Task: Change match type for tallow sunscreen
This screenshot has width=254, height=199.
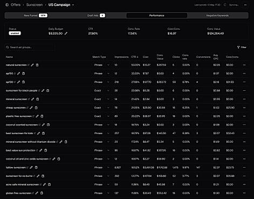Action: [102, 168]
